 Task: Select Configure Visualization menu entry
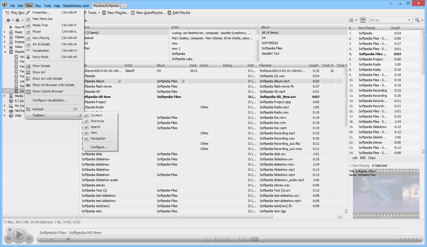click(x=50, y=100)
